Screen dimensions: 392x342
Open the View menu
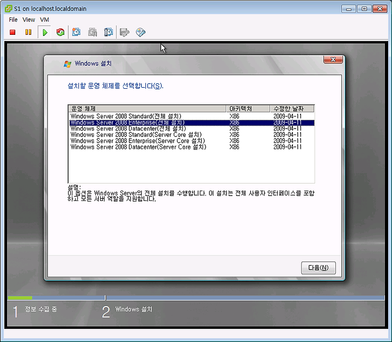click(28, 20)
